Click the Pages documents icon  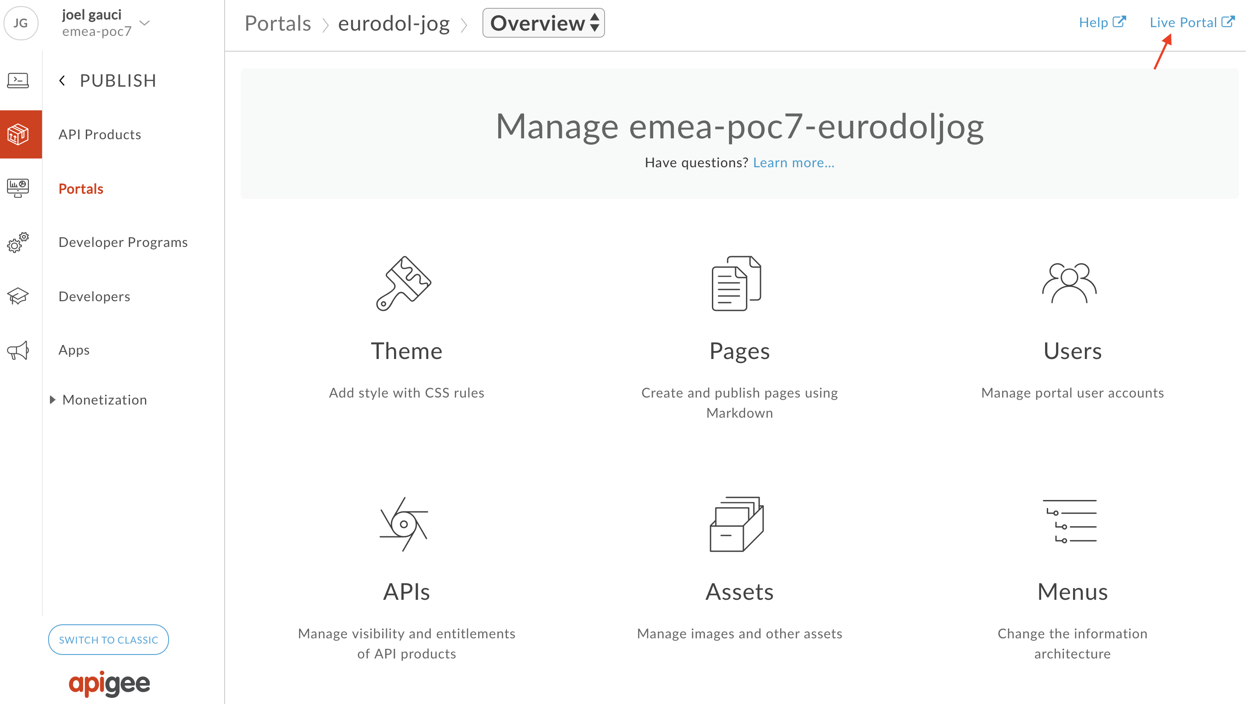point(737,284)
